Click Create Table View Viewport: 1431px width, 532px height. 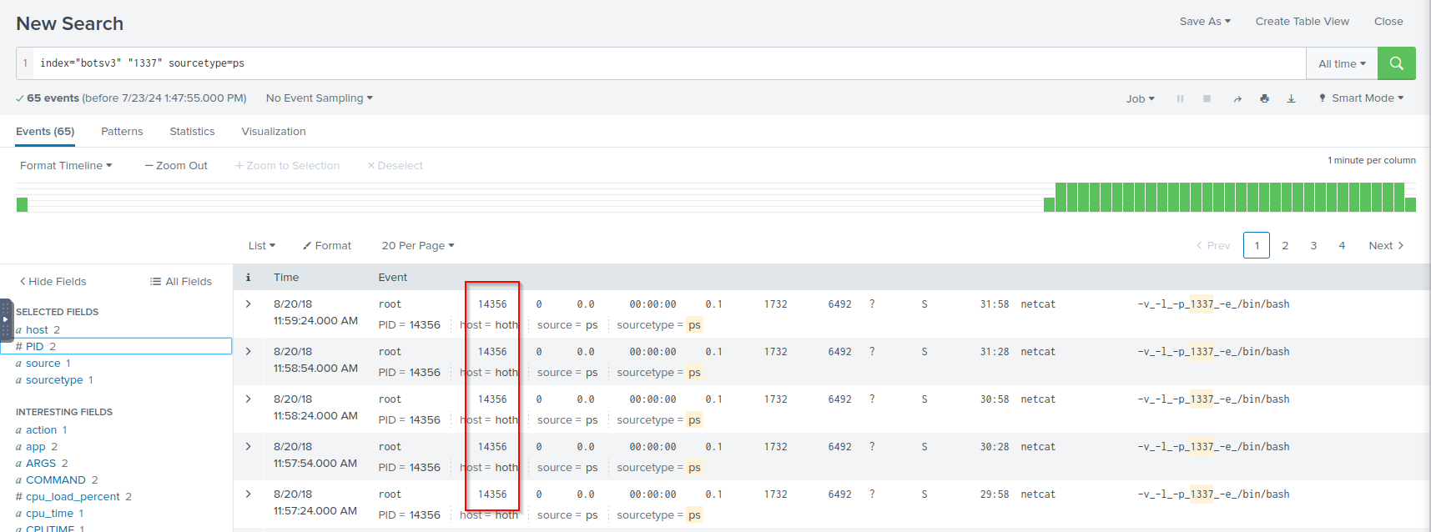pos(1302,22)
